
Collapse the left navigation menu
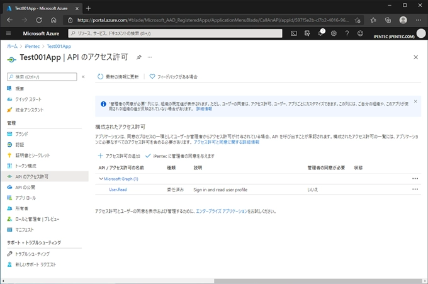pyautogui.click(x=83, y=77)
